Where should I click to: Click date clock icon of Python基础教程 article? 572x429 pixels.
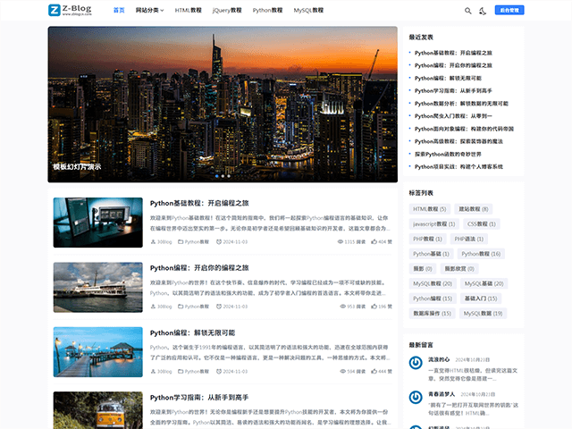[219, 242]
